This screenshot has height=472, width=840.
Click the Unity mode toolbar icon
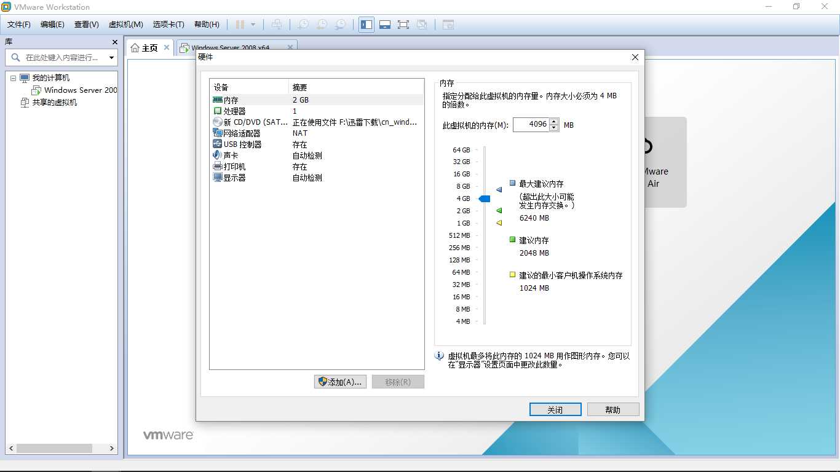(422, 25)
